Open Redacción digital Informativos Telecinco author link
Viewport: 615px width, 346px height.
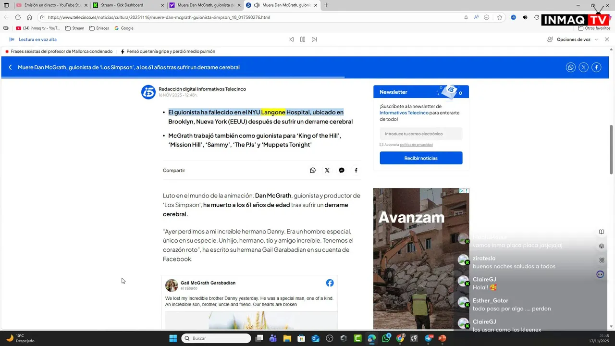click(202, 89)
